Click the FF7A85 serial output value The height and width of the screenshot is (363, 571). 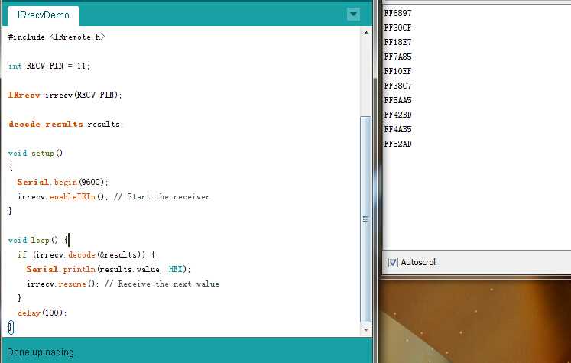397,57
